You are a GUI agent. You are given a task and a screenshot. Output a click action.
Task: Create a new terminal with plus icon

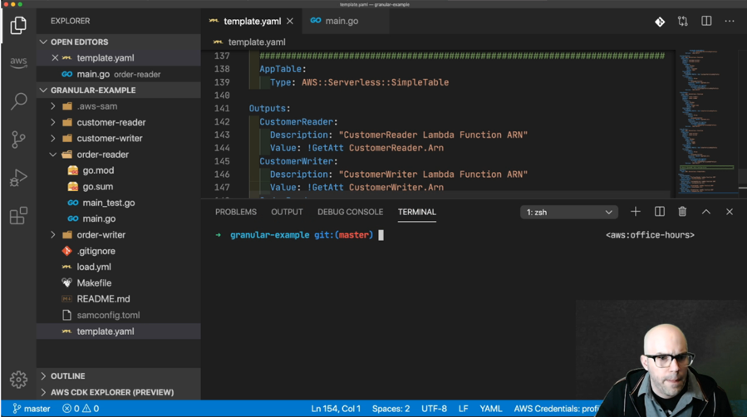pyautogui.click(x=636, y=212)
